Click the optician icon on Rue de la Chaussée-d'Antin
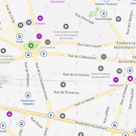 (x=39, y=36)
